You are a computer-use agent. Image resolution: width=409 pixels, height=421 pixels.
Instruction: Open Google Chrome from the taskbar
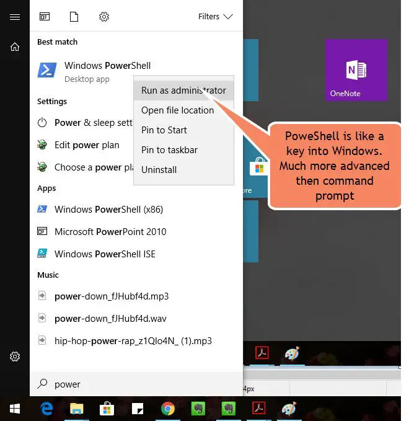(x=168, y=409)
